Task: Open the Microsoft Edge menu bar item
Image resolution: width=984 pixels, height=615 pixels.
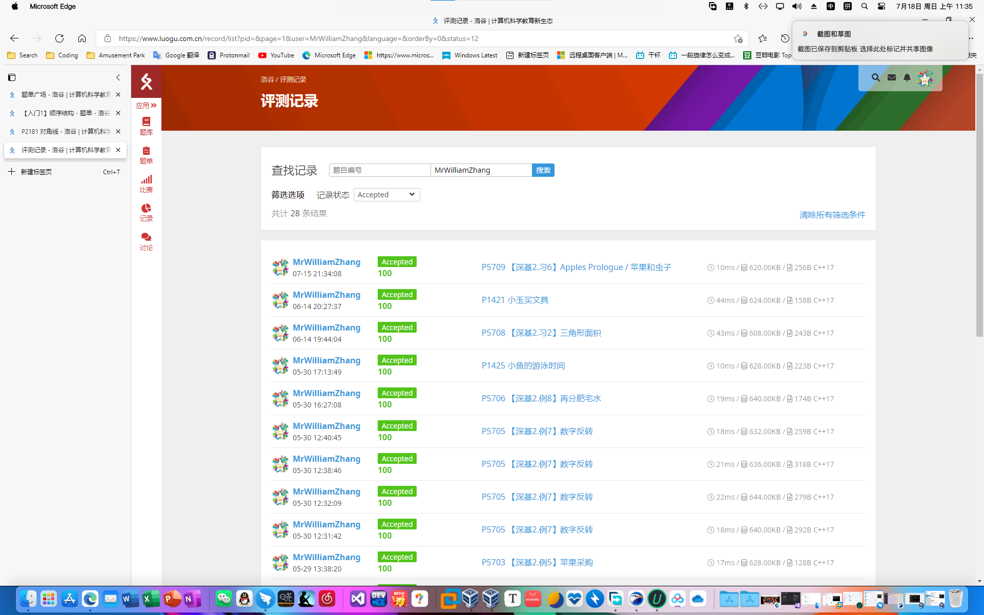Action: coord(53,6)
